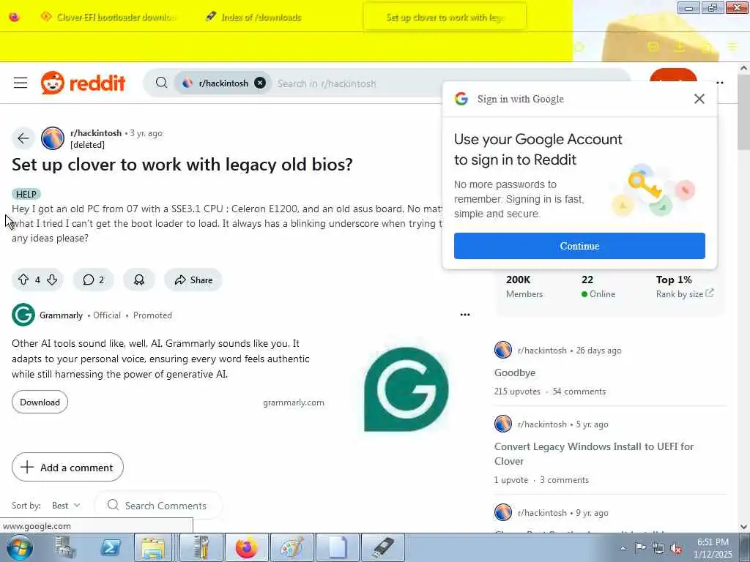
Task: Click the Reddit logo
Action: pos(83,83)
